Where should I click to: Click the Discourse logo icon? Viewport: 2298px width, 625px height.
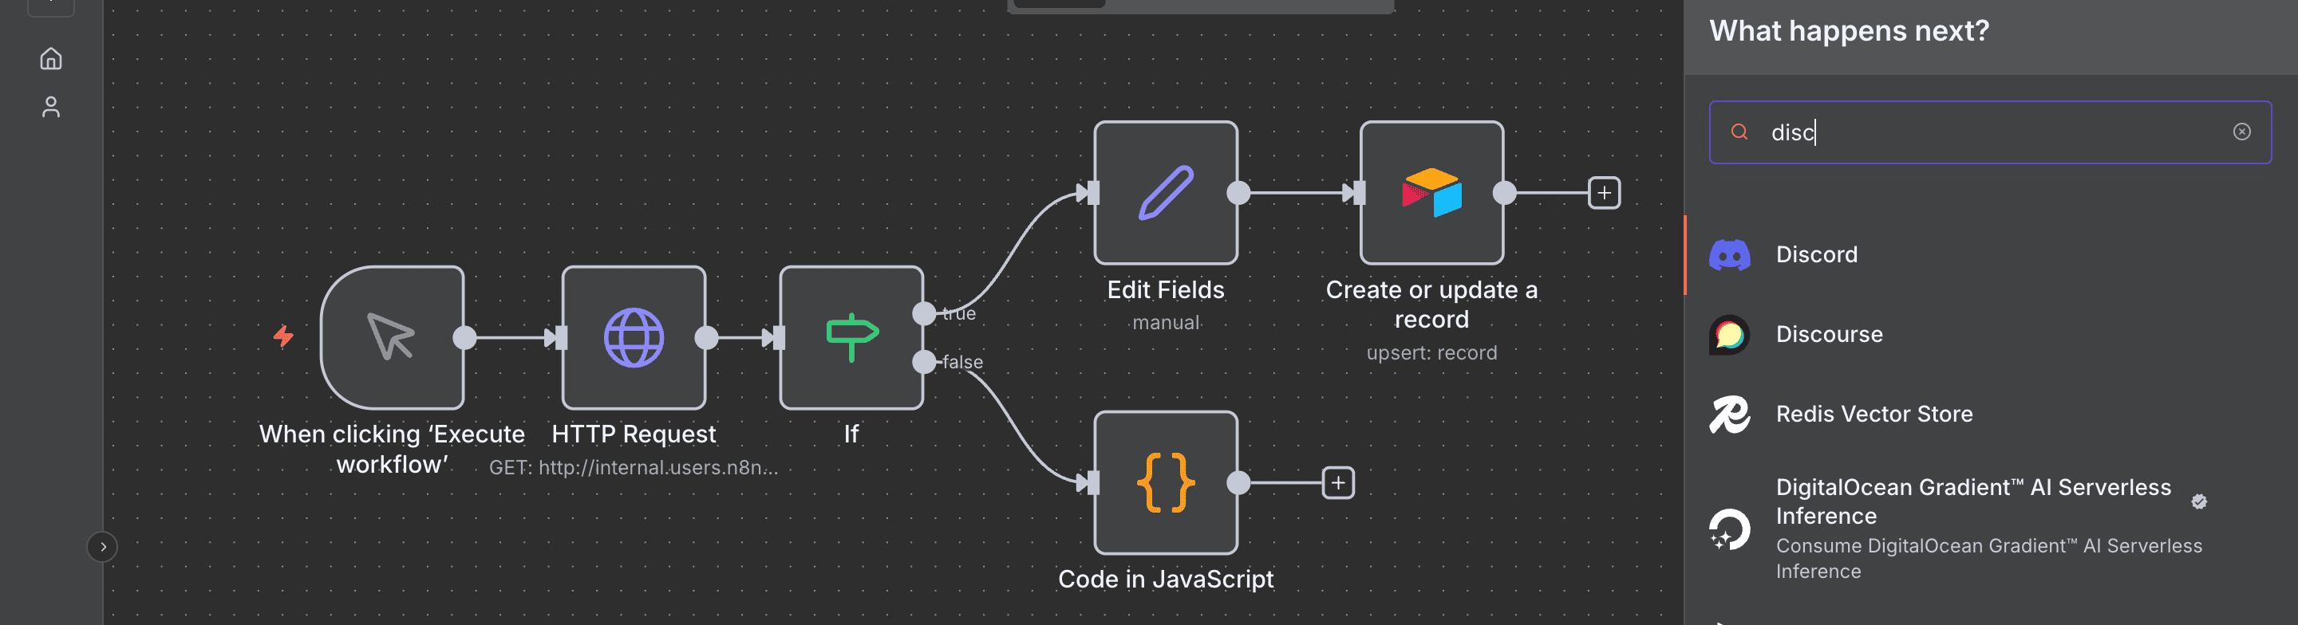click(1729, 334)
